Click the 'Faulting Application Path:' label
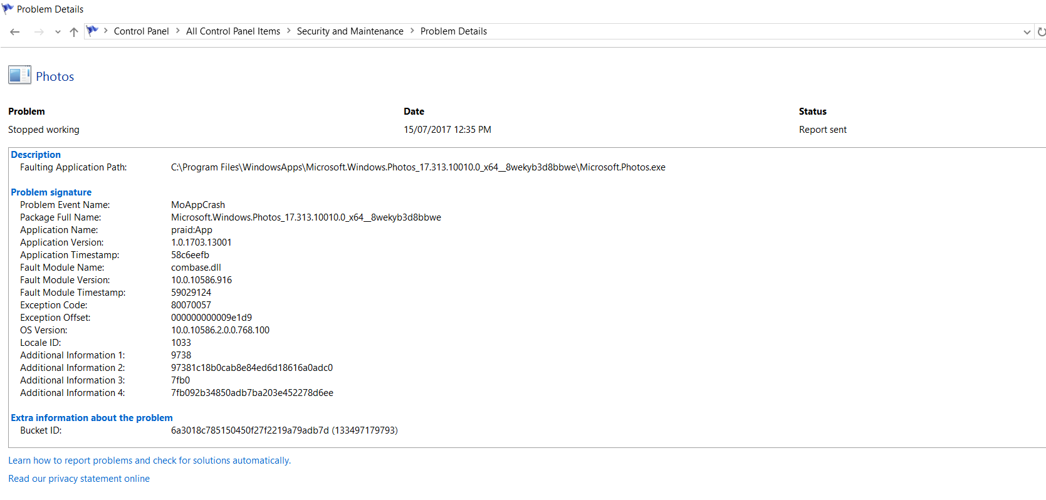 (73, 167)
